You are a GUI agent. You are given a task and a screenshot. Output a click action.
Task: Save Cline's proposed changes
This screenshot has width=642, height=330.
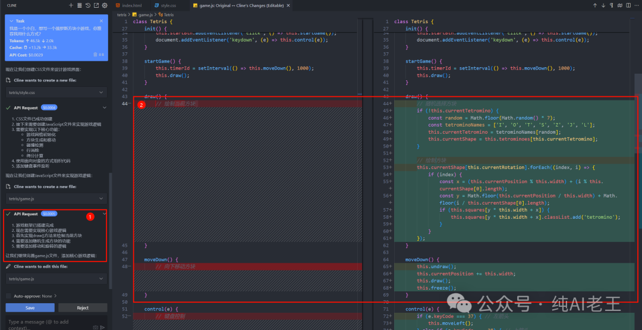coord(30,307)
